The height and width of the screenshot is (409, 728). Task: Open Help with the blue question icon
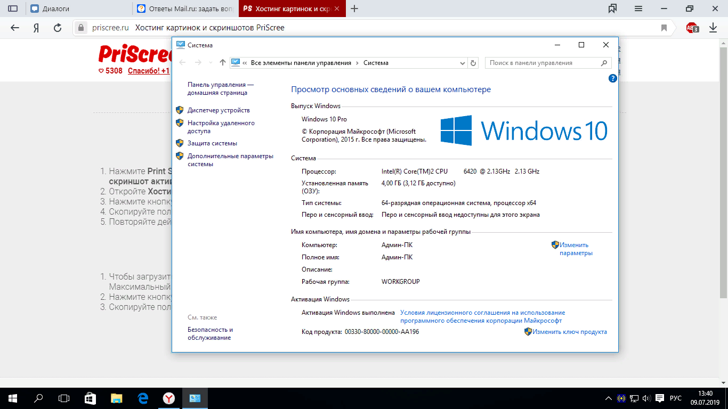tap(612, 78)
